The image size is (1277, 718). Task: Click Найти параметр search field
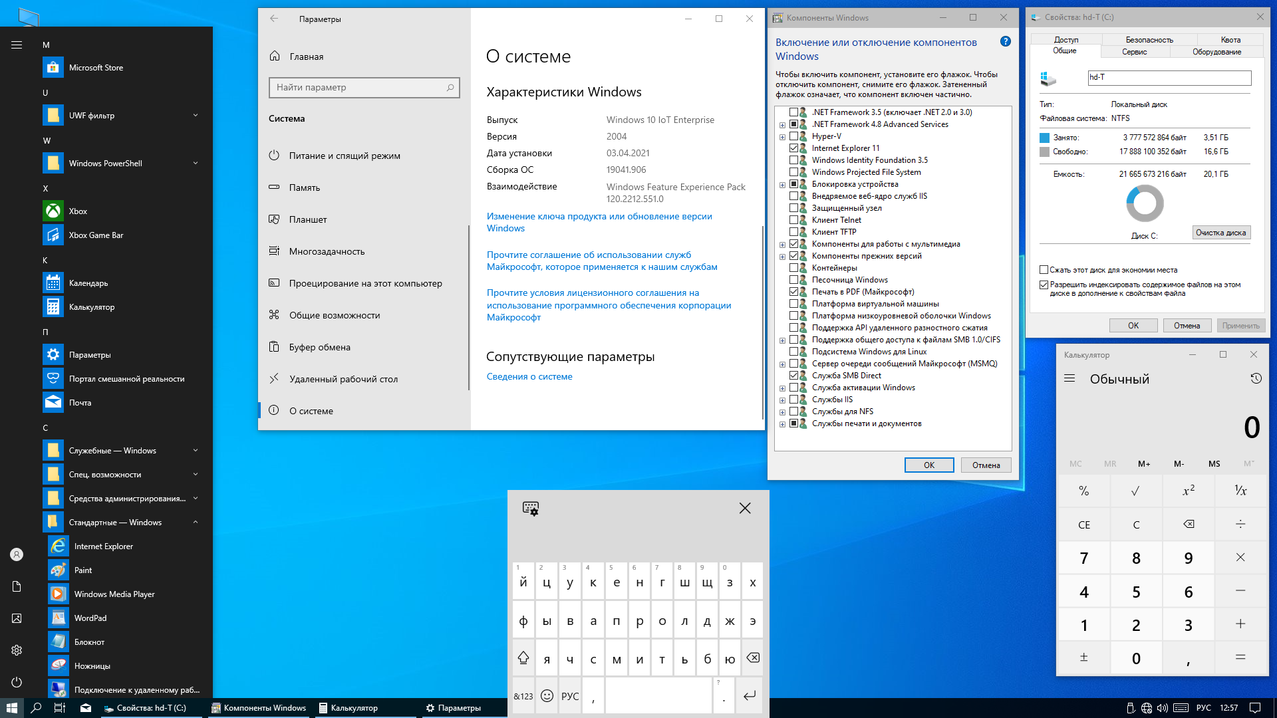[x=364, y=87]
